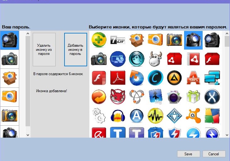The height and width of the screenshot is (161, 230).
Task: Select the colorful AVG squares icon
Action: point(212,116)
